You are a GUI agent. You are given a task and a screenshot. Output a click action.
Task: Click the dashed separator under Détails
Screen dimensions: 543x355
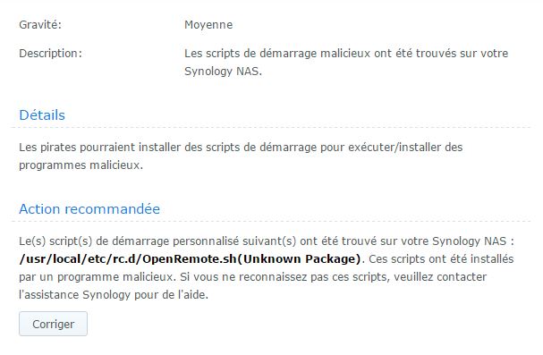coord(270,128)
